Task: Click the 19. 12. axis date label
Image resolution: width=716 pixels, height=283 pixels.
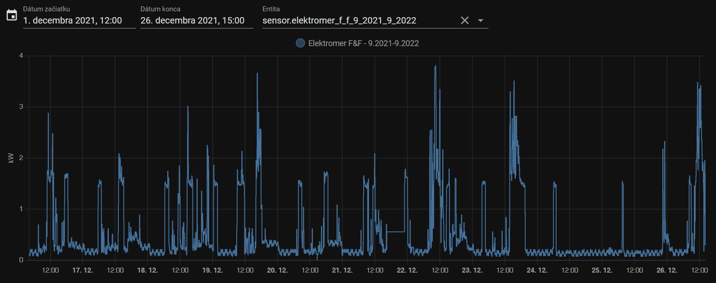Action: click(x=213, y=270)
